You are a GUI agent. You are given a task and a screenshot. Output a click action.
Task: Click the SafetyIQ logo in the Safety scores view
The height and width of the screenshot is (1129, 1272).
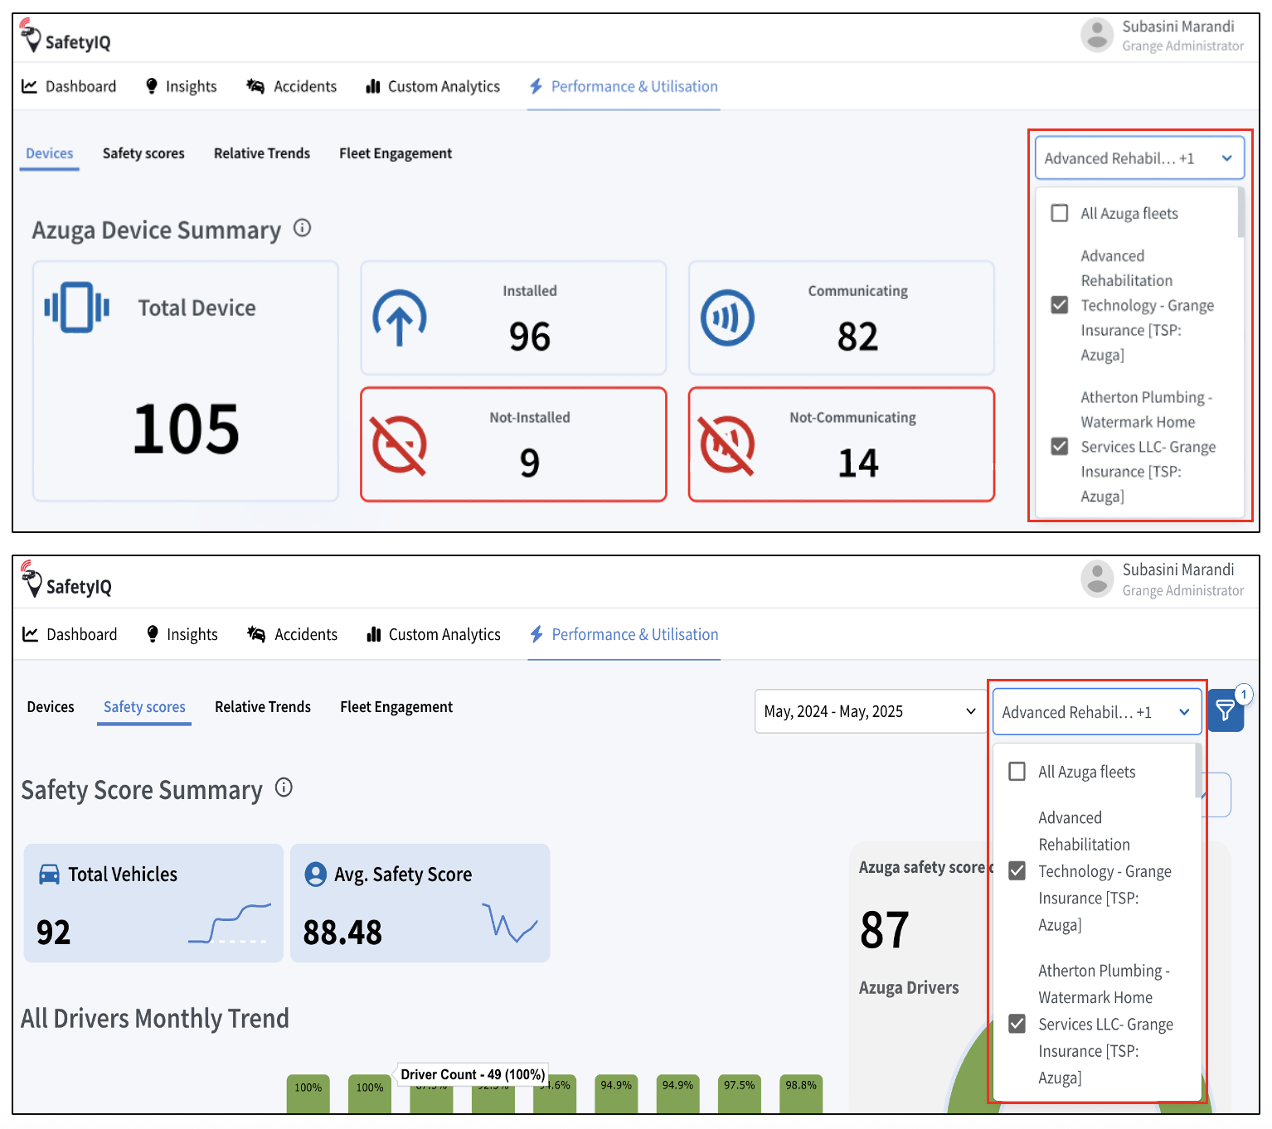pyautogui.click(x=66, y=580)
